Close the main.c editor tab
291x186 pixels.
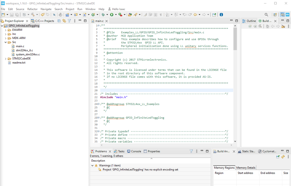(x=106, y=21)
